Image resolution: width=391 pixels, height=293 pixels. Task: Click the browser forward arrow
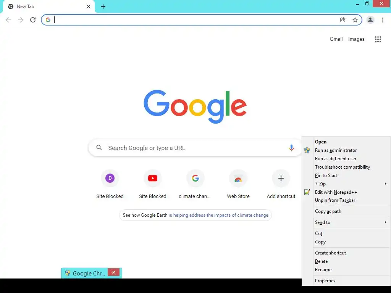(x=21, y=20)
